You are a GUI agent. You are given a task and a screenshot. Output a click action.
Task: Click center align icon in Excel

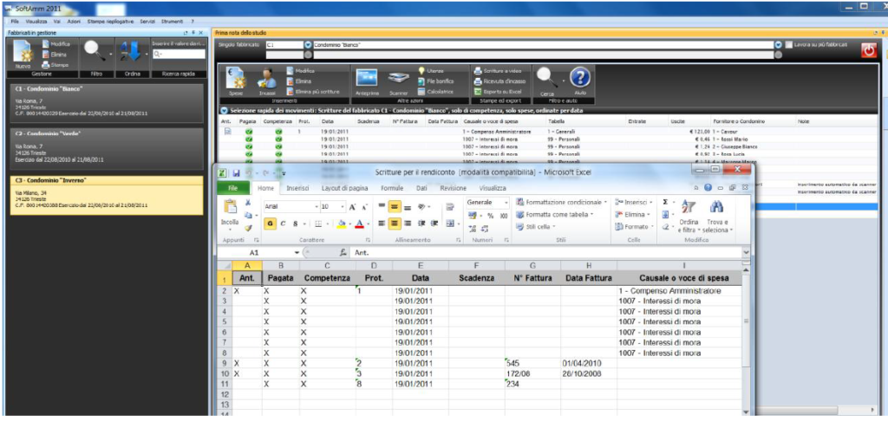(x=395, y=224)
